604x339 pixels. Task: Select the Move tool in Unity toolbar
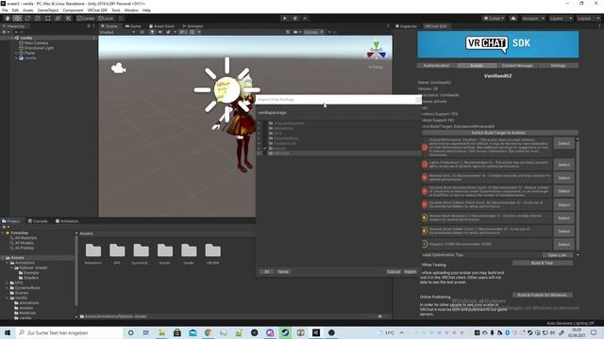[17, 19]
